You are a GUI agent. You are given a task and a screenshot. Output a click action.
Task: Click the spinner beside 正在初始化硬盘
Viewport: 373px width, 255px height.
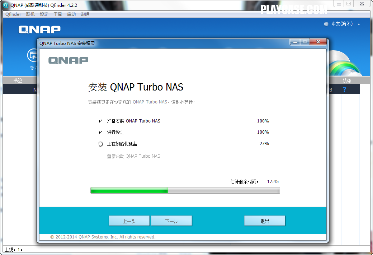click(100, 144)
